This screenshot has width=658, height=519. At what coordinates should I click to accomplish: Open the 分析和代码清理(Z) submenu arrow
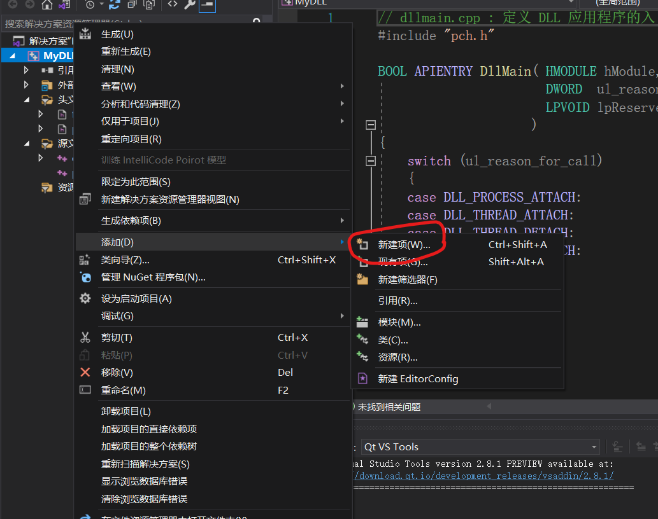pyautogui.click(x=343, y=104)
